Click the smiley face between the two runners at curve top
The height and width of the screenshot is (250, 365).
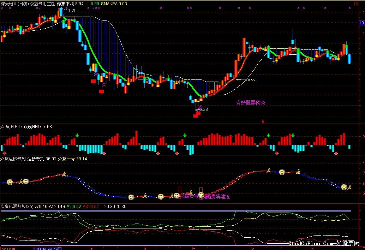click(x=282, y=172)
